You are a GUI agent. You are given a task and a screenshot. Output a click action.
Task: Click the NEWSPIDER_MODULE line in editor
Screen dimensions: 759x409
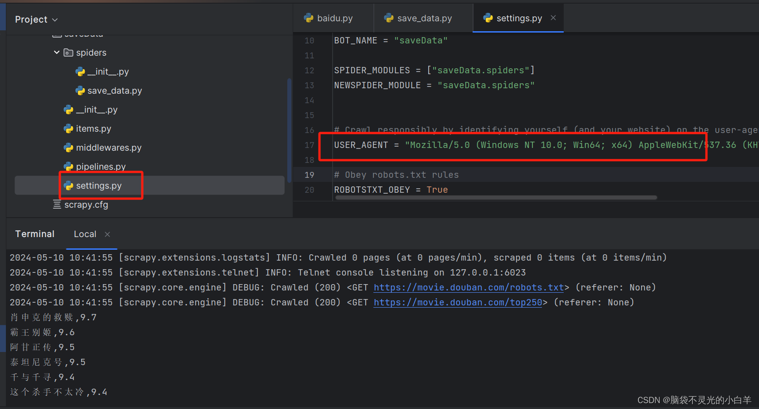(x=434, y=85)
